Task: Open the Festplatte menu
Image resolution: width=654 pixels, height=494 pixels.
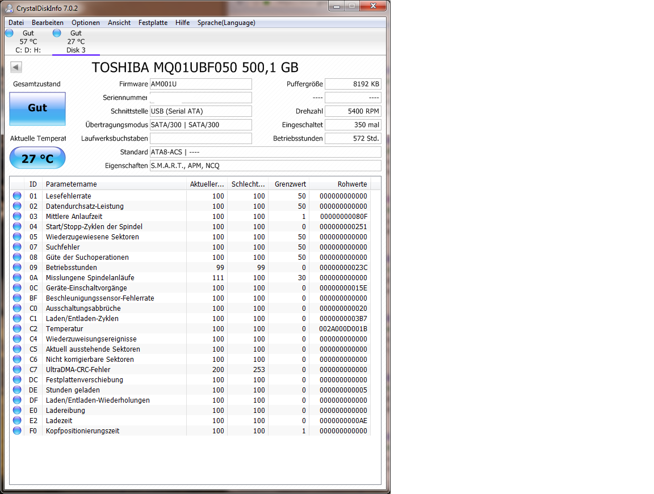Action: click(153, 23)
